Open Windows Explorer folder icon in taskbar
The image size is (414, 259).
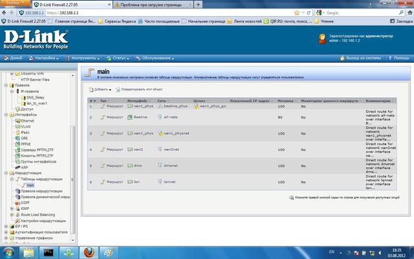(28, 253)
